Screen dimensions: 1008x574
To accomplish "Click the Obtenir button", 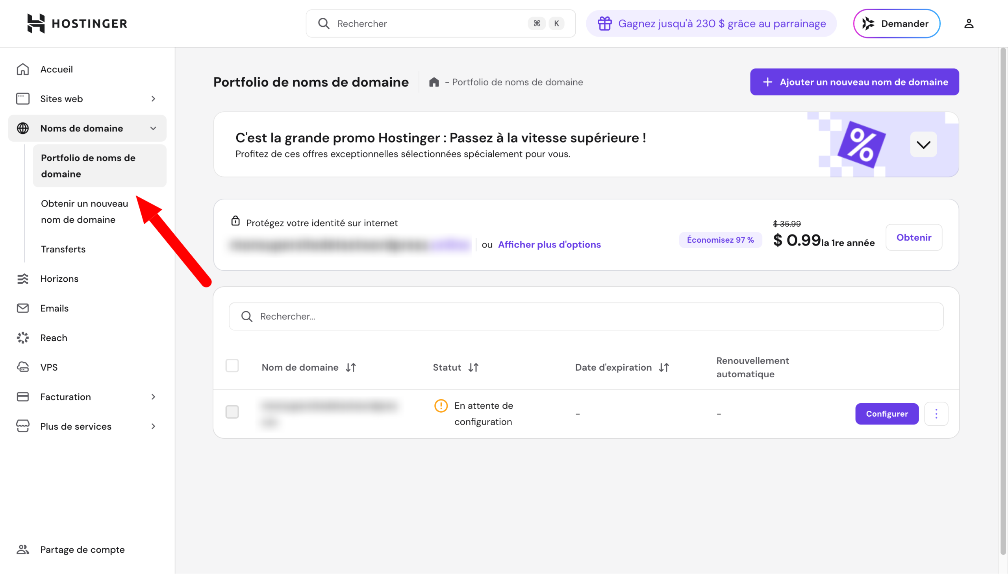I will [x=913, y=238].
